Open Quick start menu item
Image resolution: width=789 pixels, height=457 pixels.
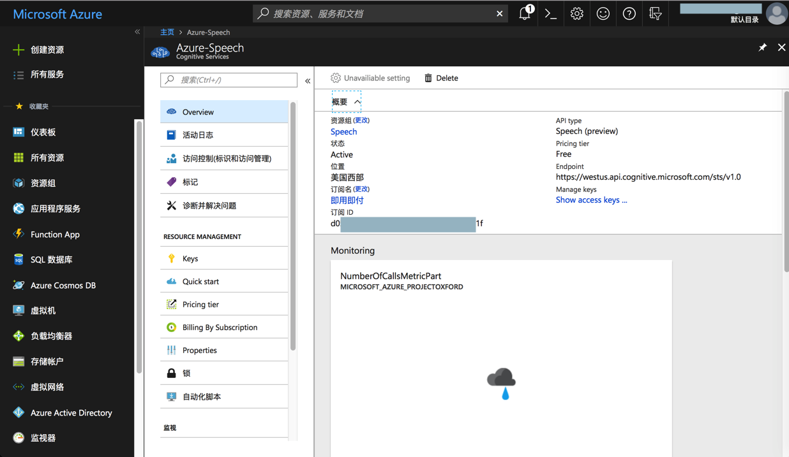coord(224,281)
